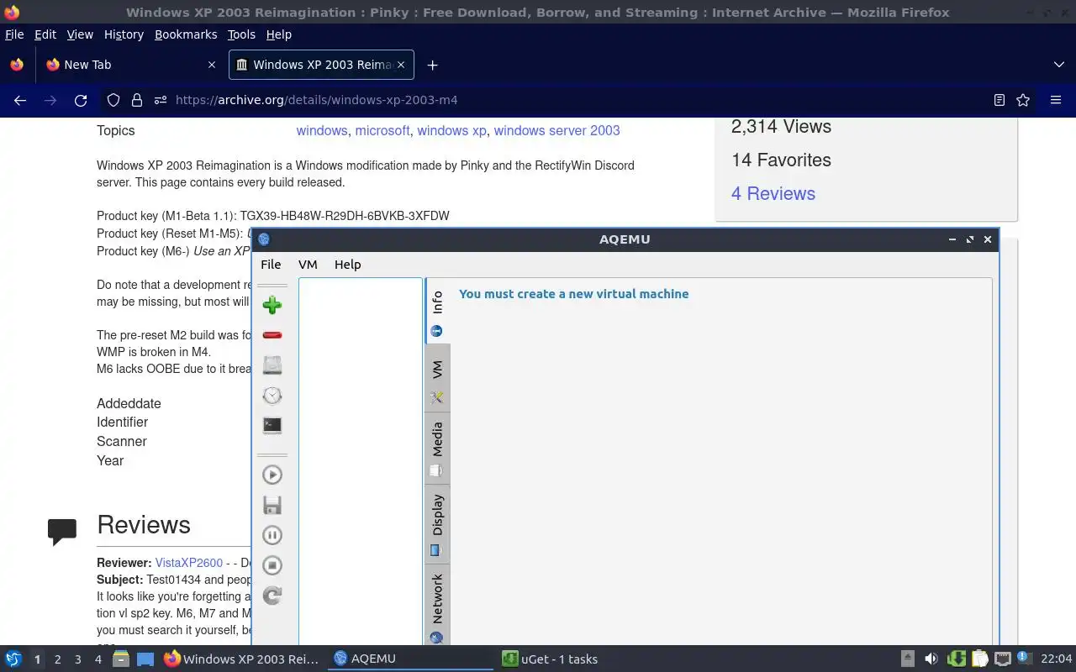Toggle reader view icon in address bar
The image size is (1076, 672).
(x=999, y=100)
